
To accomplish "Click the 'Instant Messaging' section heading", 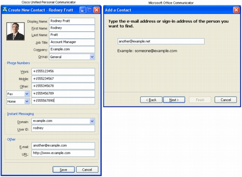I will point(21,114).
